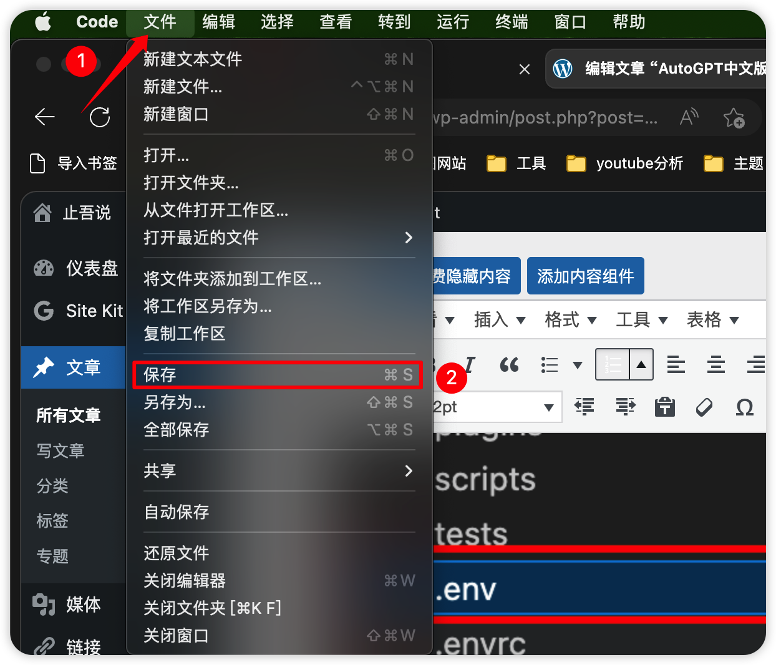Open the 终端 menu in menu bar
This screenshot has height=665, width=776.
[x=512, y=22]
